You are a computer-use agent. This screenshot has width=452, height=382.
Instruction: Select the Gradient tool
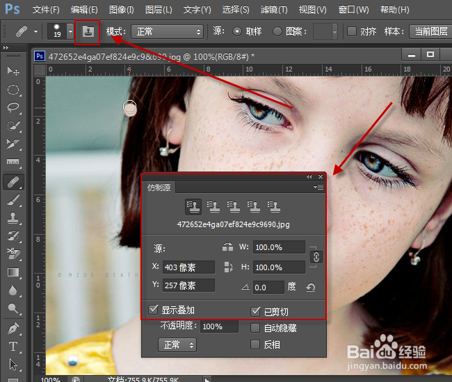[x=13, y=272]
